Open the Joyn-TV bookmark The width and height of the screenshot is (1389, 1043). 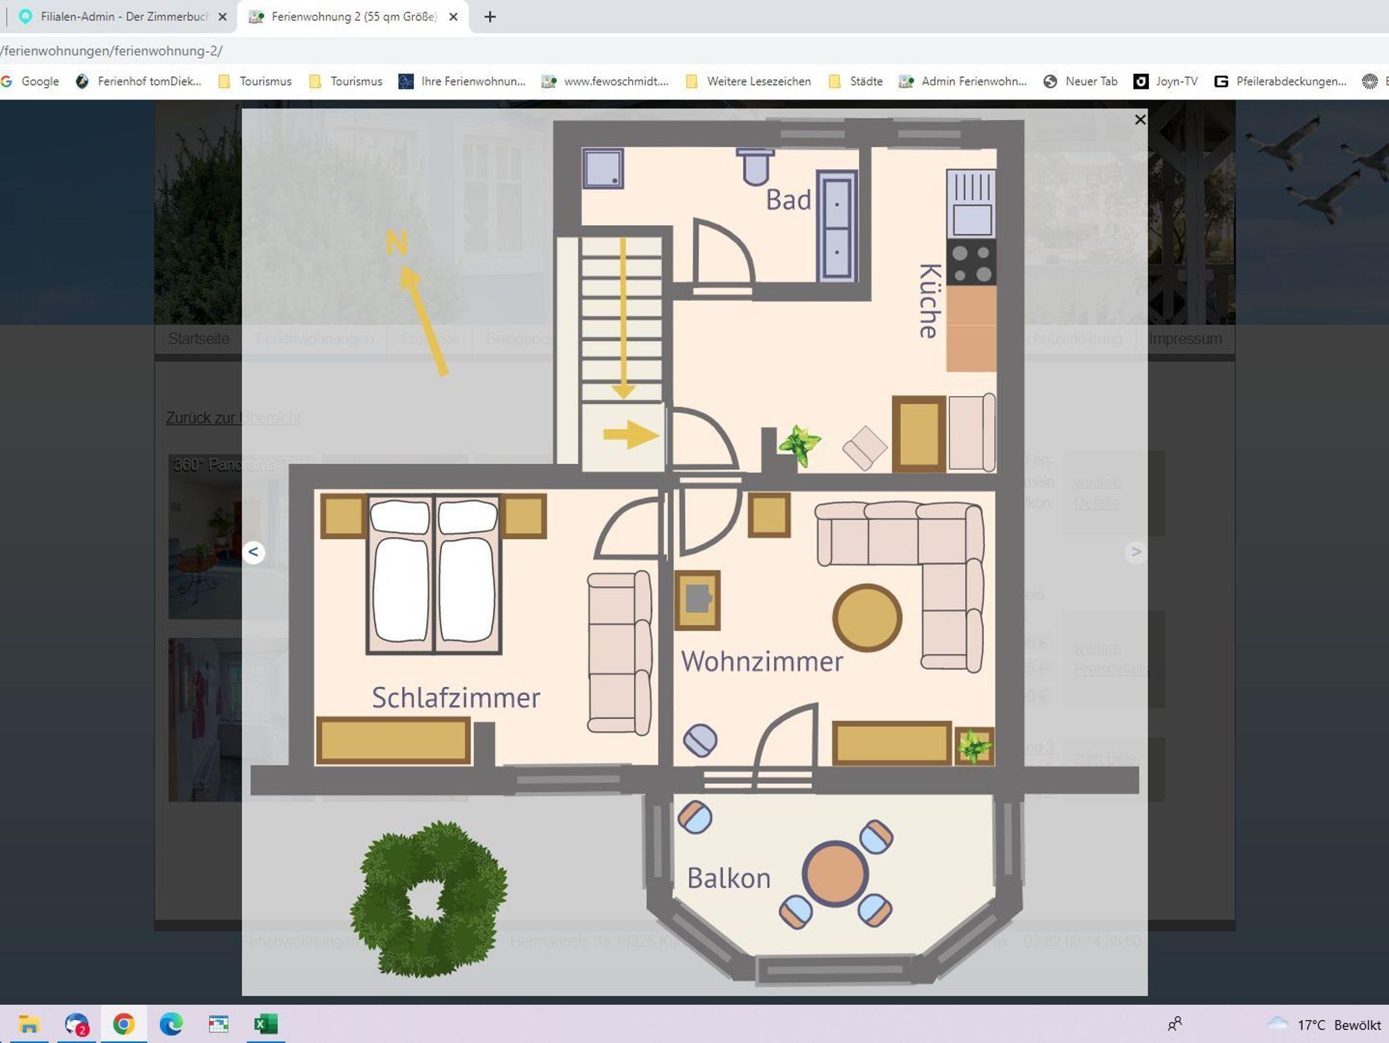[1166, 81]
